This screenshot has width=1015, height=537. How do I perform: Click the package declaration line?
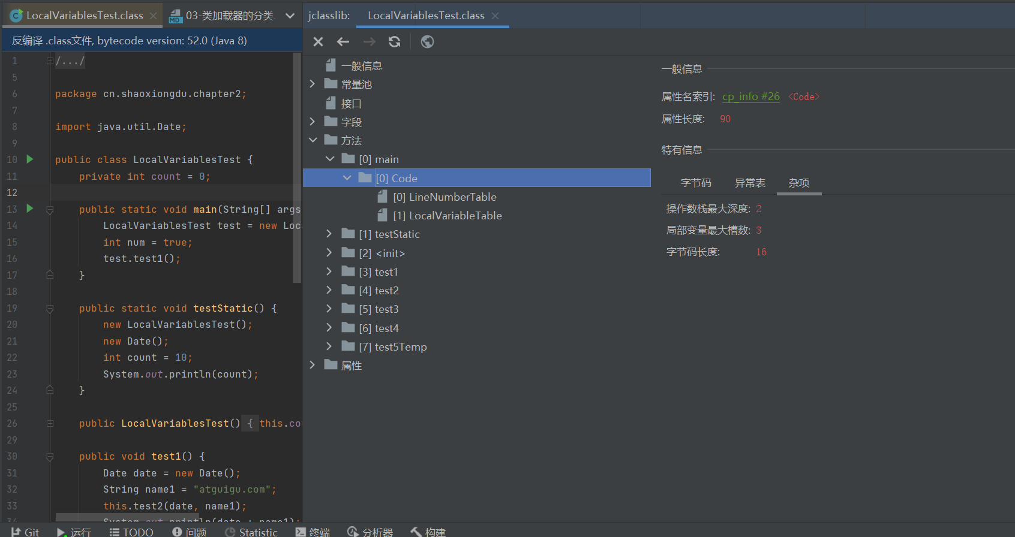[x=151, y=93]
